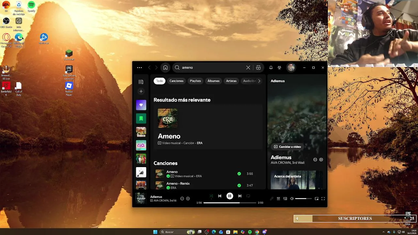Open 'Acerca del artista' card
This screenshot has height=235, width=418.
click(297, 180)
